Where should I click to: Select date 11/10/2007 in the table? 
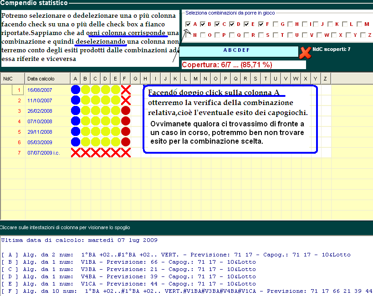(40, 100)
